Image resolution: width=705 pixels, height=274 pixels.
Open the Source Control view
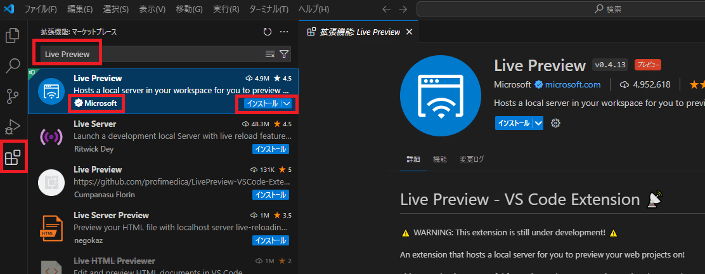coord(13,97)
